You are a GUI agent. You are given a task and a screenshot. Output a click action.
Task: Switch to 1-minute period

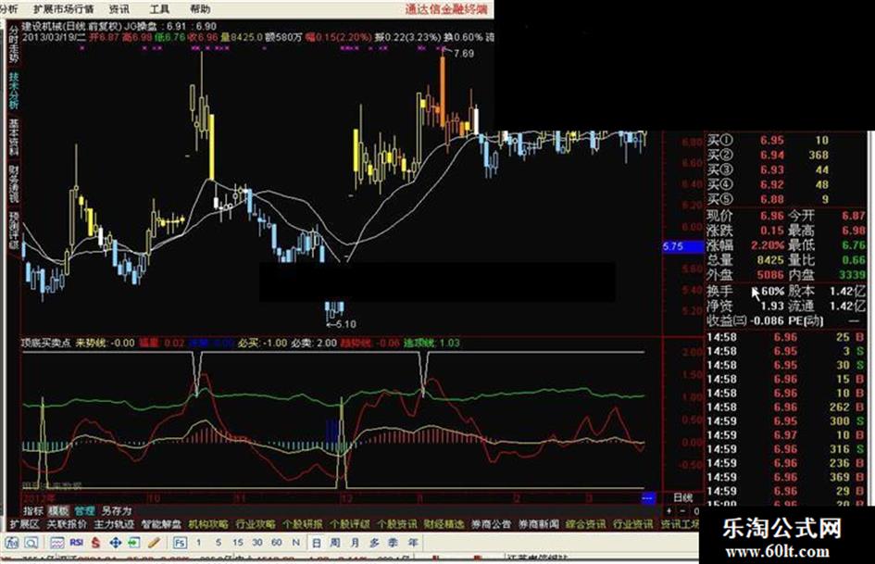pos(199,542)
